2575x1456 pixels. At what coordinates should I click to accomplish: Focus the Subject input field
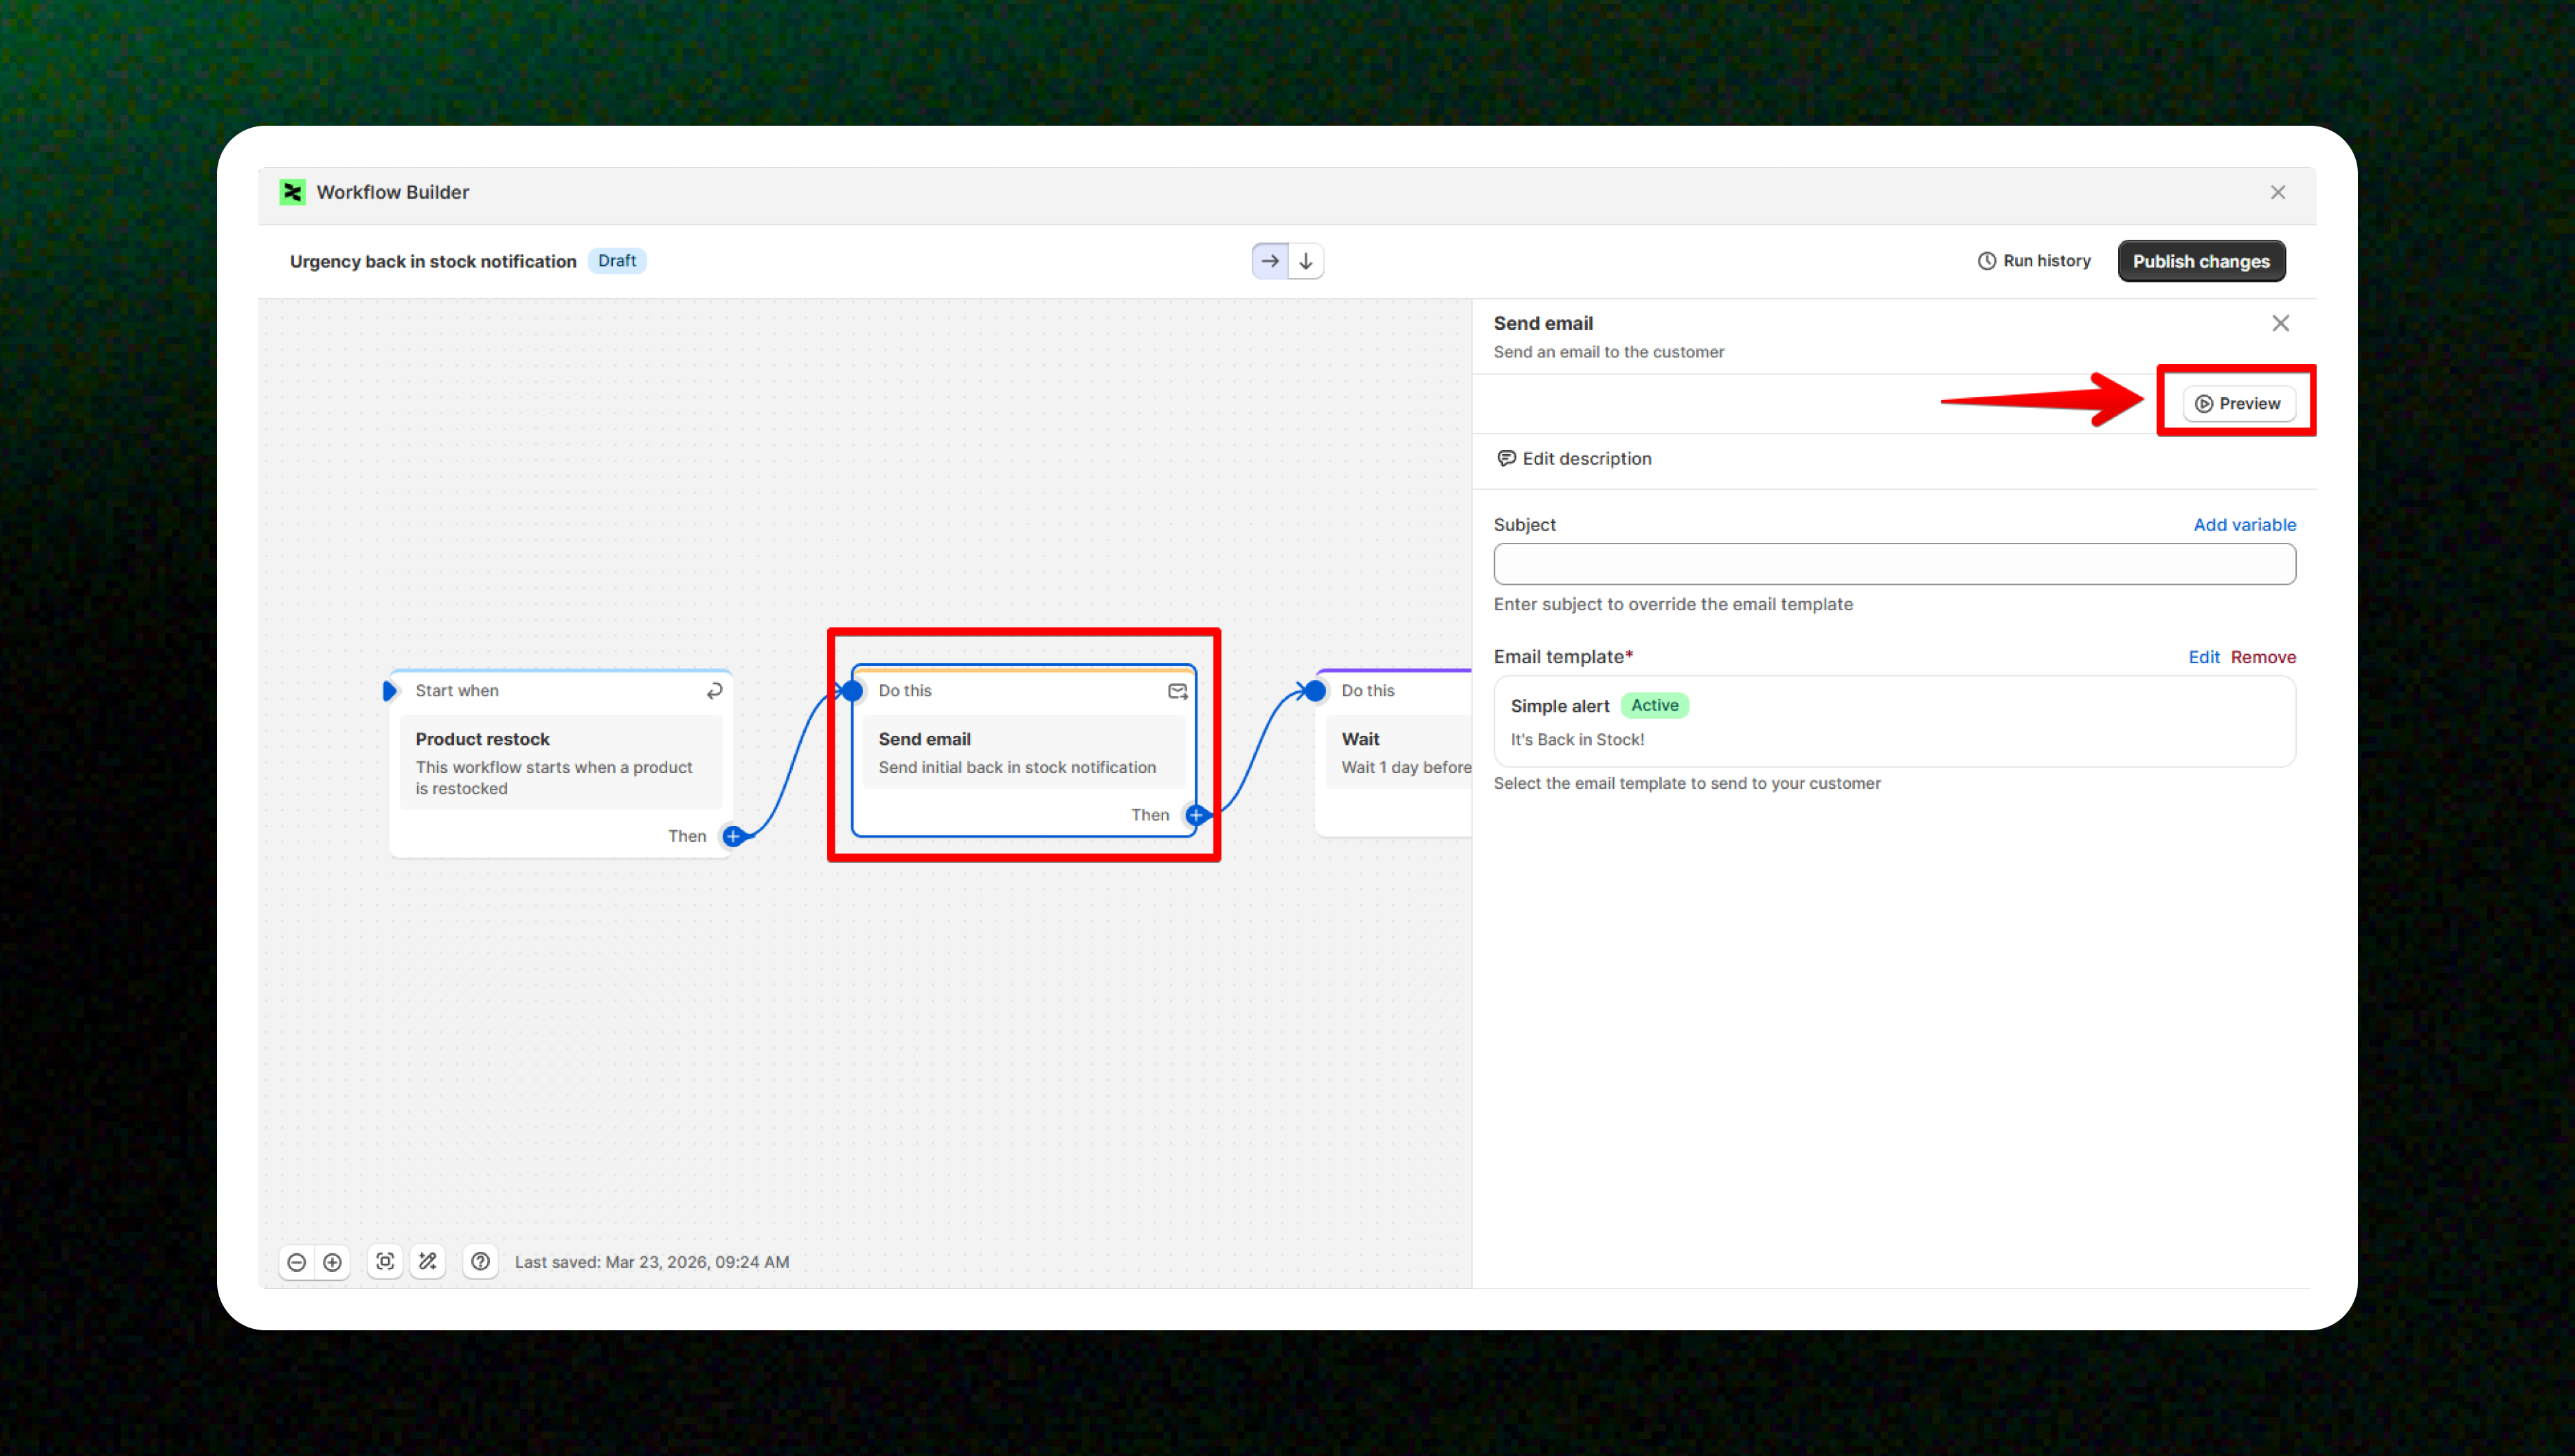coord(1893,564)
